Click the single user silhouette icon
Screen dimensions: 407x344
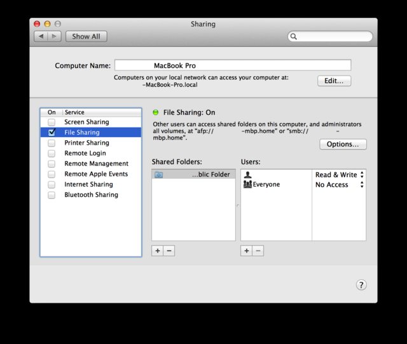tap(248, 175)
